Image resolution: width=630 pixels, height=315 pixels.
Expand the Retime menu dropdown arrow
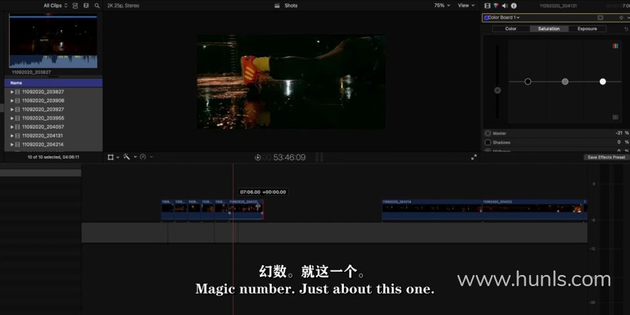(151, 157)
